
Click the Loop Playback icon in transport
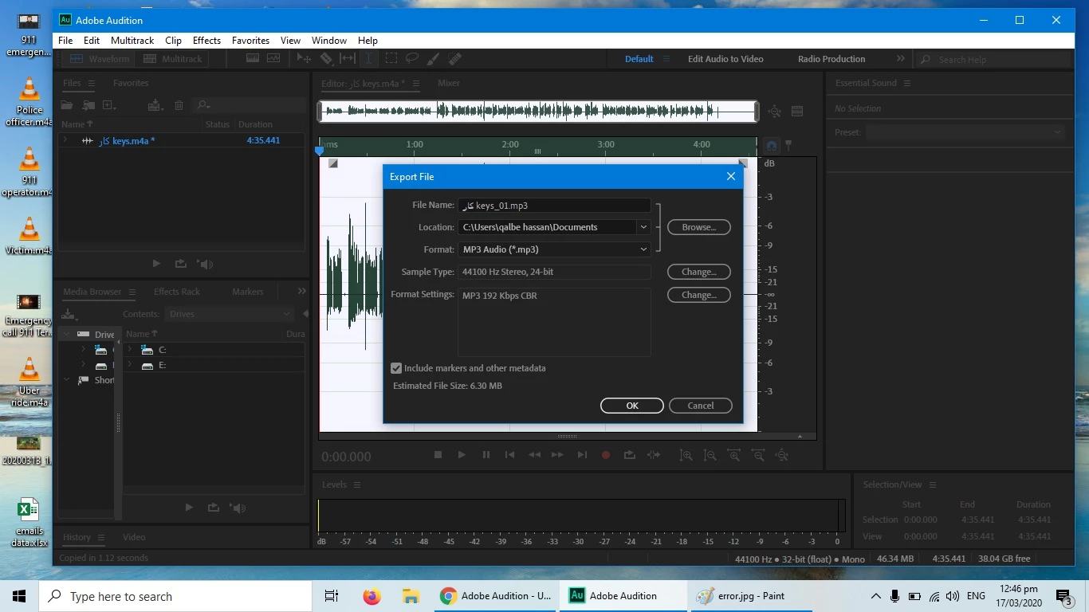[630, 455]
